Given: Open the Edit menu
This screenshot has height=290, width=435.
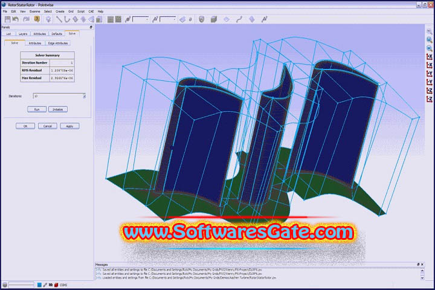Looking at the screenshot, I should (x=13, y=11).
